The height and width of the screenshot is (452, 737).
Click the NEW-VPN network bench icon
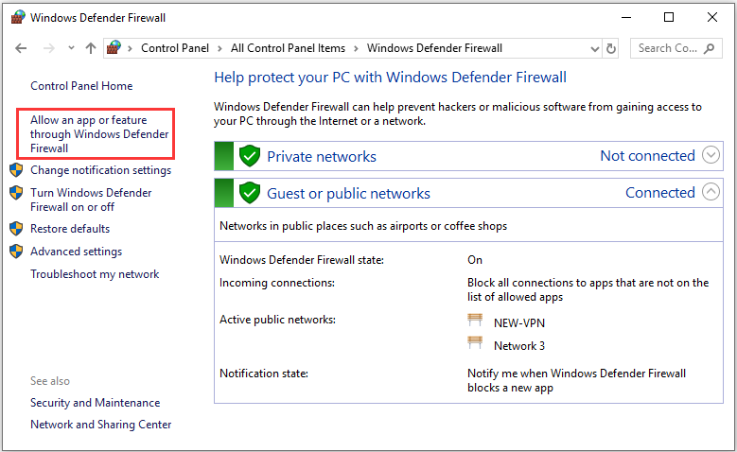475,322
